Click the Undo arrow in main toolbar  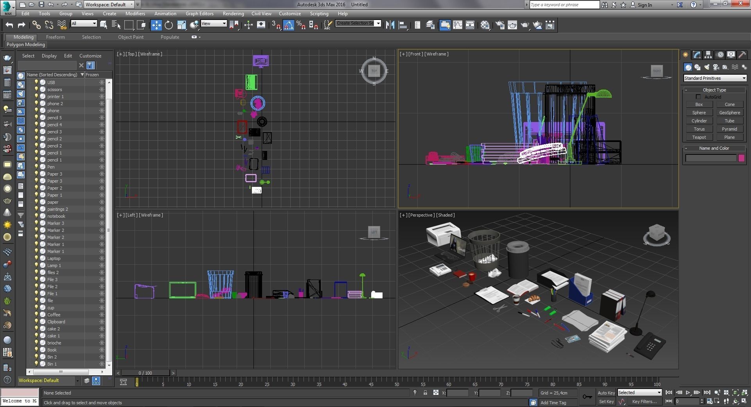click(9, 25)
